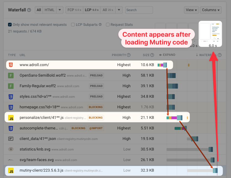
Task: Click the JS icon for mutiny-client/223.5.6.3.js
Action: pos(11,170)
